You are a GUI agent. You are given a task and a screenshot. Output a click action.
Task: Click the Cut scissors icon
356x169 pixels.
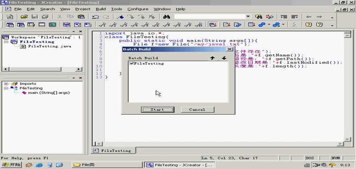point(60,17)
